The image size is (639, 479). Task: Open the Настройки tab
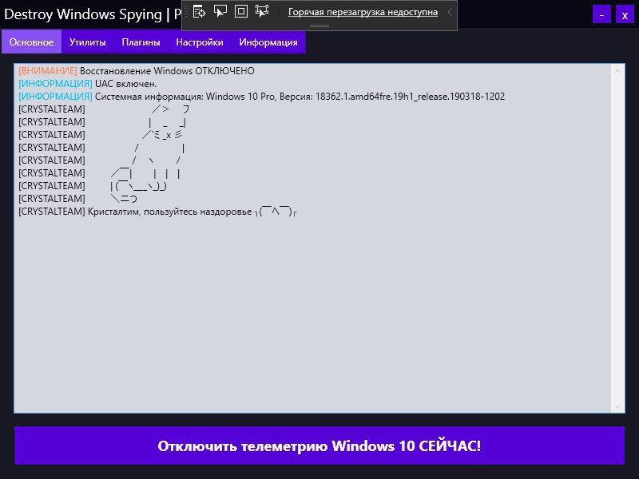coord(199,42)
